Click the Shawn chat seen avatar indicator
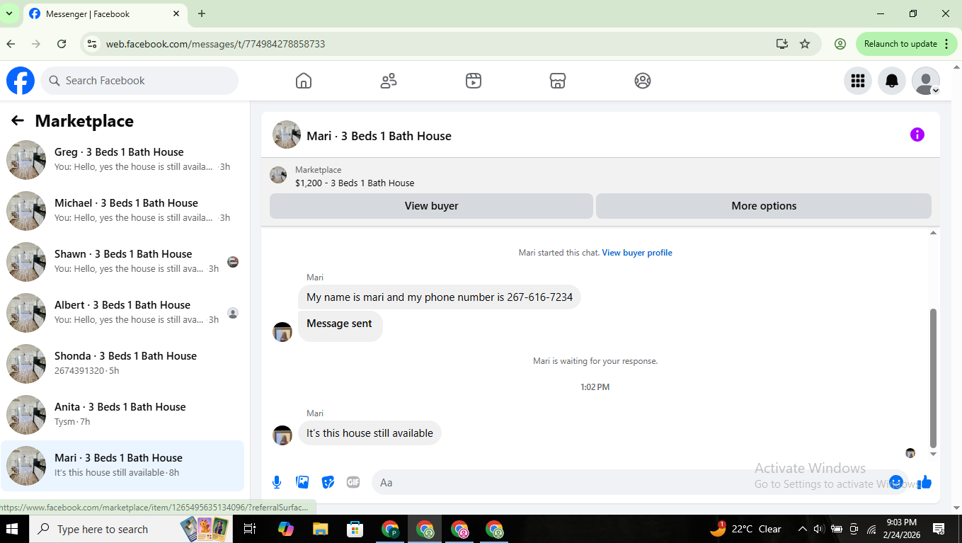The height and width of the screenshot is (543, 962). point(233,262)
